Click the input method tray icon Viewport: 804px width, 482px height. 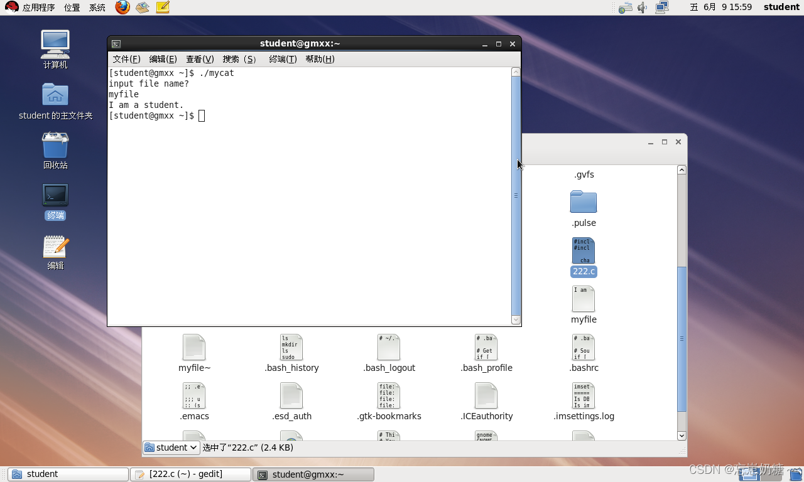click(x=625, y=8)
